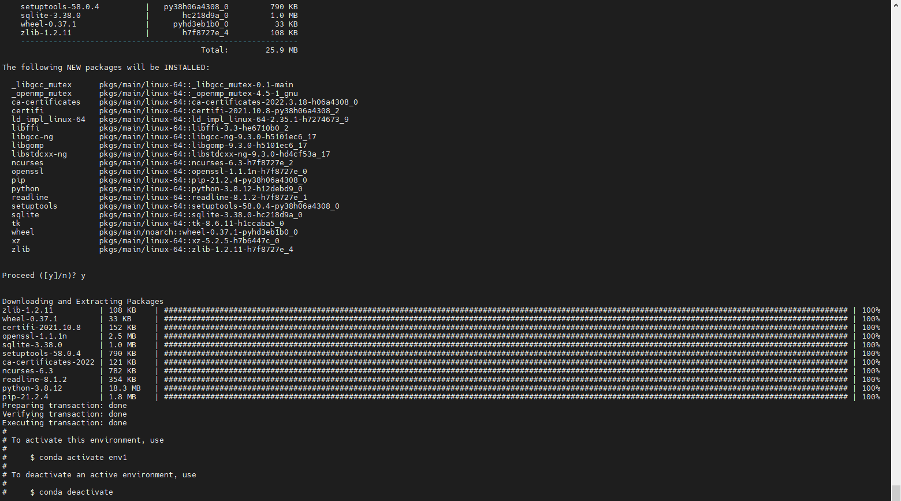Click '# To deactivate an active environment, use' line
The image size is (901, 501).
99,475
